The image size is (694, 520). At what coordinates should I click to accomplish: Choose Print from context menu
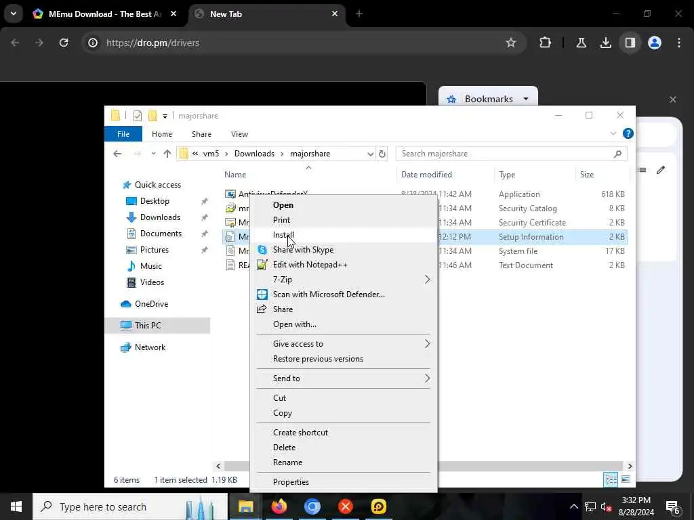(344, 220)
